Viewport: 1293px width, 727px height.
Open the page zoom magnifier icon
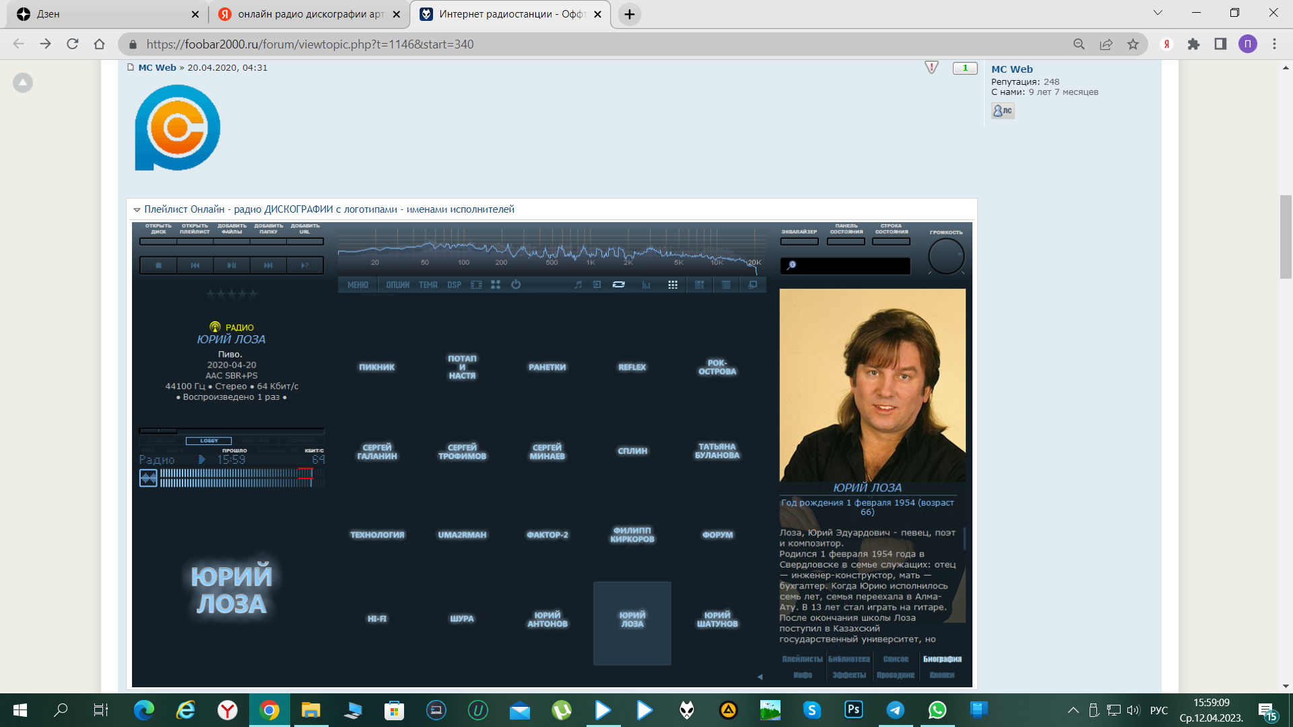point(1079,44)
